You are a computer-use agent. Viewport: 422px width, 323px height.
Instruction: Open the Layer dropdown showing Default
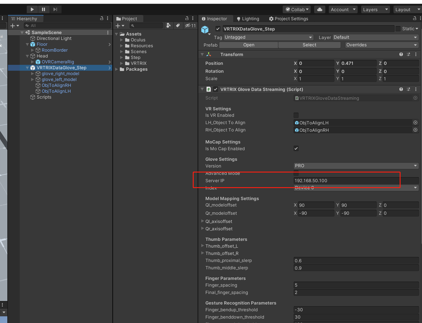(376, 37)
